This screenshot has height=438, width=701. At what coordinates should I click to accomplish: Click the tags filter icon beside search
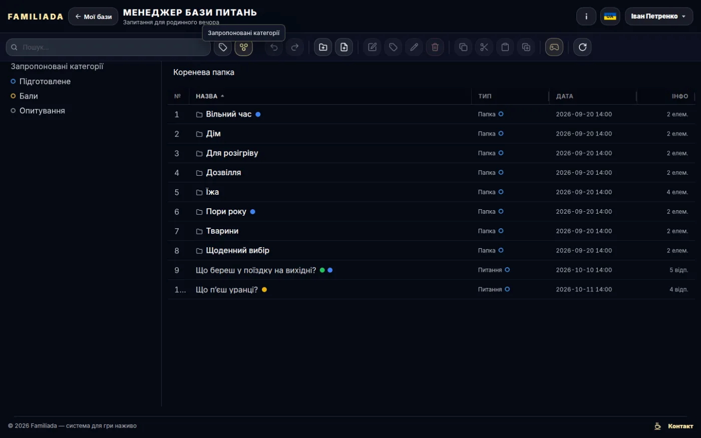pyautogui.click(x=223, y=47)
